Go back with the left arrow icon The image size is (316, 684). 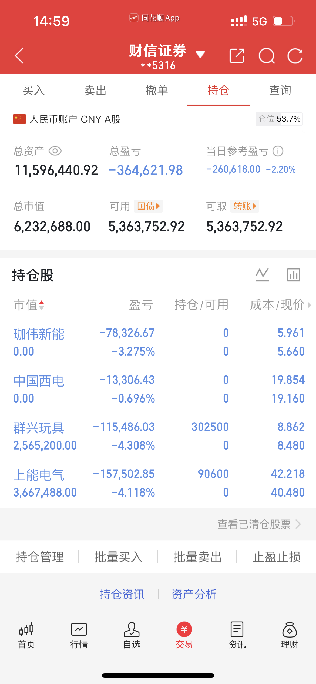click(x=19, y=56)
